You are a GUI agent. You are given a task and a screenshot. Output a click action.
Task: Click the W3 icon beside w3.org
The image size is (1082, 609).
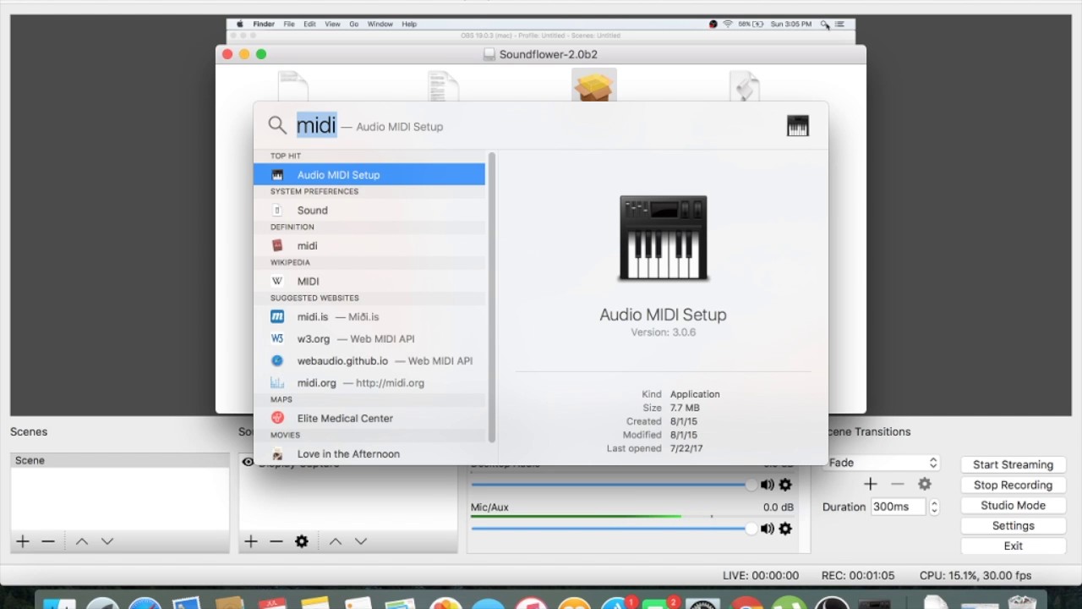[277, 338]
